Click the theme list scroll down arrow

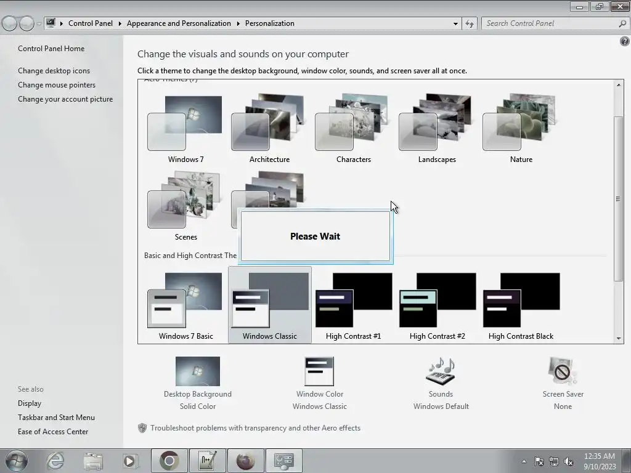click(619, 338)
